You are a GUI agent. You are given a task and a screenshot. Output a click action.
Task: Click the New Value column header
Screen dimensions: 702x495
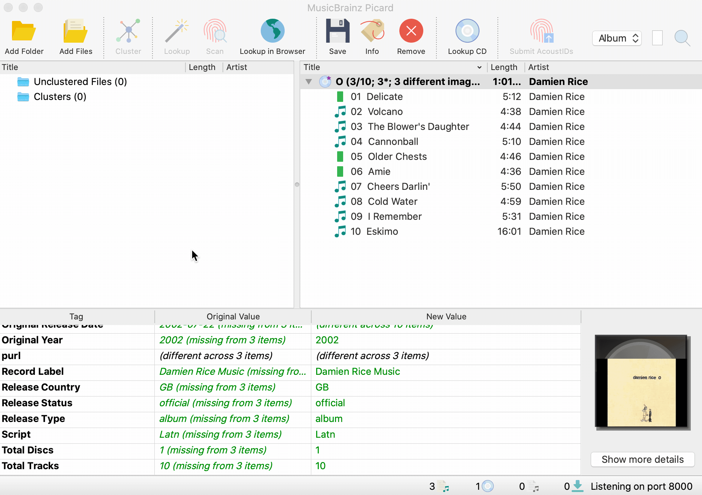tap(446, 316)
